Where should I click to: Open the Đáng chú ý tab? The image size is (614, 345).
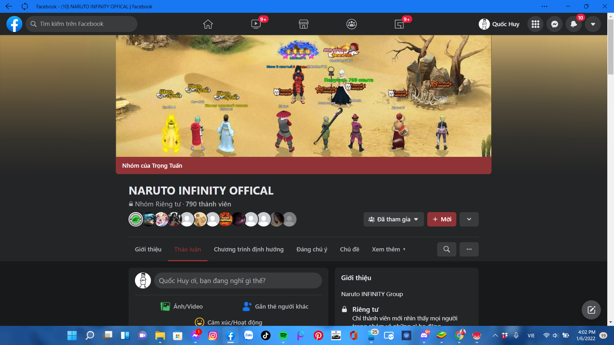tap(312, 249)
